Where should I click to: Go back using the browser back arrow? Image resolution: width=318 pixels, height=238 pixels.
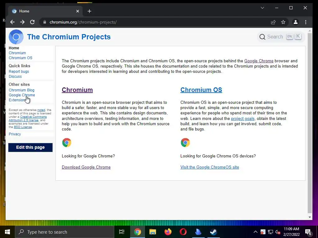pos(12,22)
